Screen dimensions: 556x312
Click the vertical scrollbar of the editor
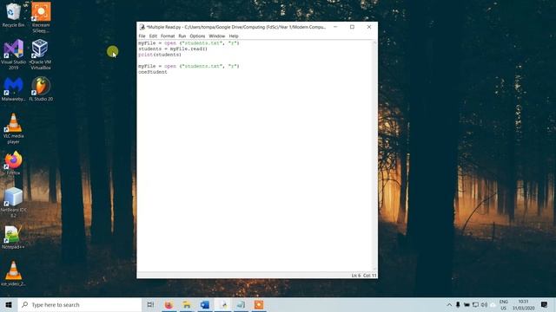(374, 156)
